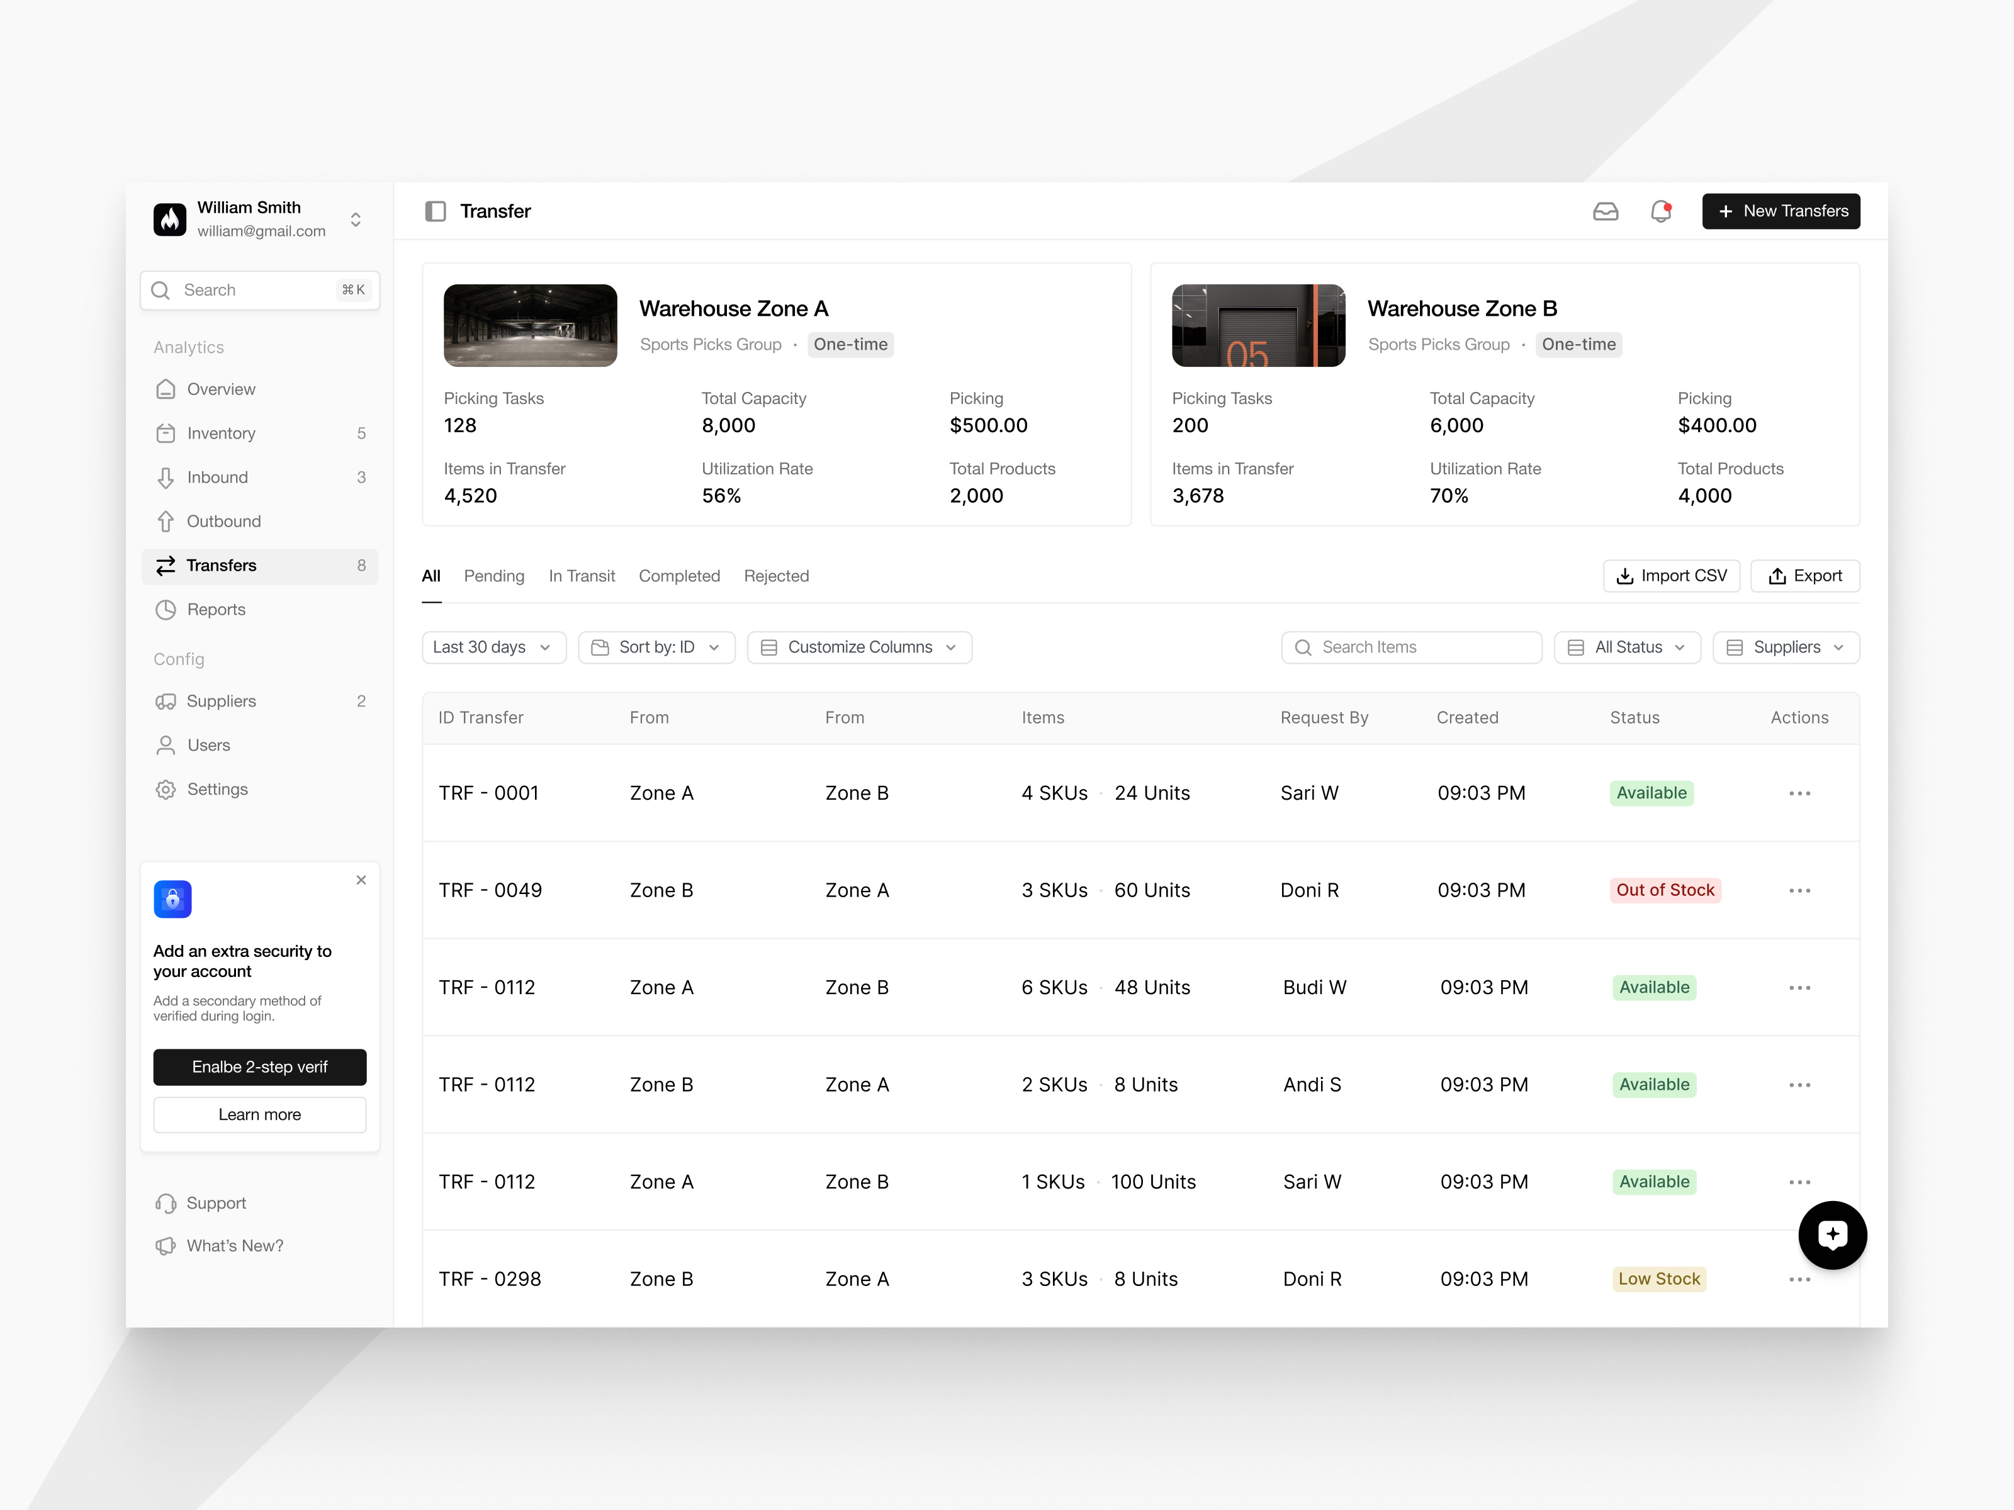2014x1510 pixels.
Task: Open actions menu for Budi W row
Action: point(1799,988)
